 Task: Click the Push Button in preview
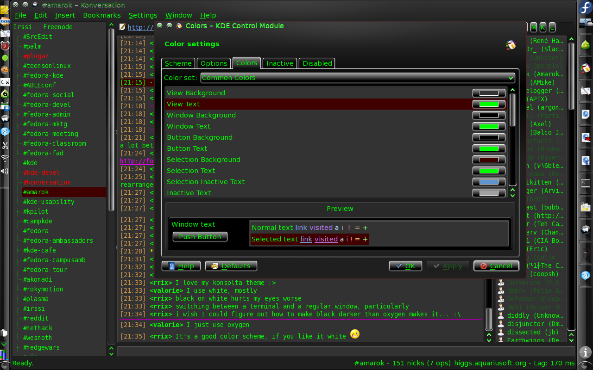coord(200,237)
